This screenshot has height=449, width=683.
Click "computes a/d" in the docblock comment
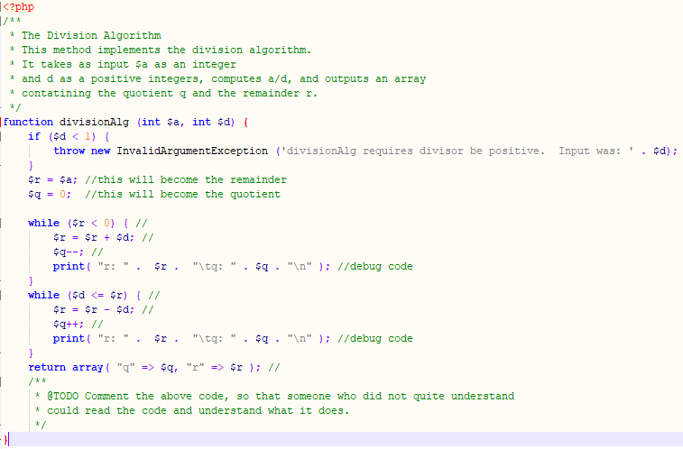click(249, 78)
